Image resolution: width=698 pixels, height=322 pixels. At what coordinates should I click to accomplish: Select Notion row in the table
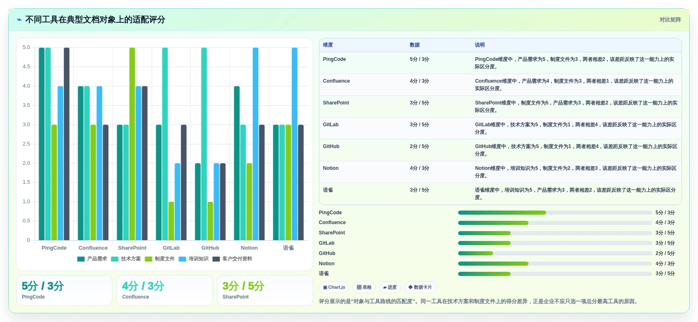500,172
